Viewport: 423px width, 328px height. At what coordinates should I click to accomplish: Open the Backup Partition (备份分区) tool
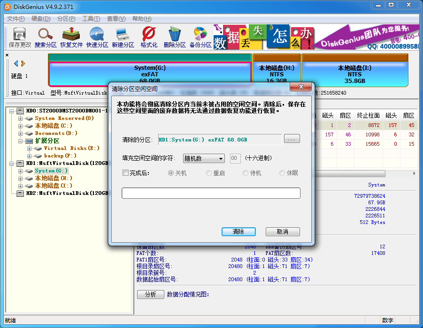point(200,37)
